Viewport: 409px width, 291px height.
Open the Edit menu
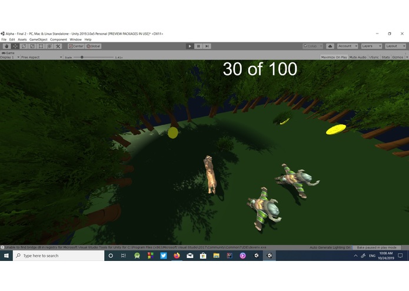12,39
